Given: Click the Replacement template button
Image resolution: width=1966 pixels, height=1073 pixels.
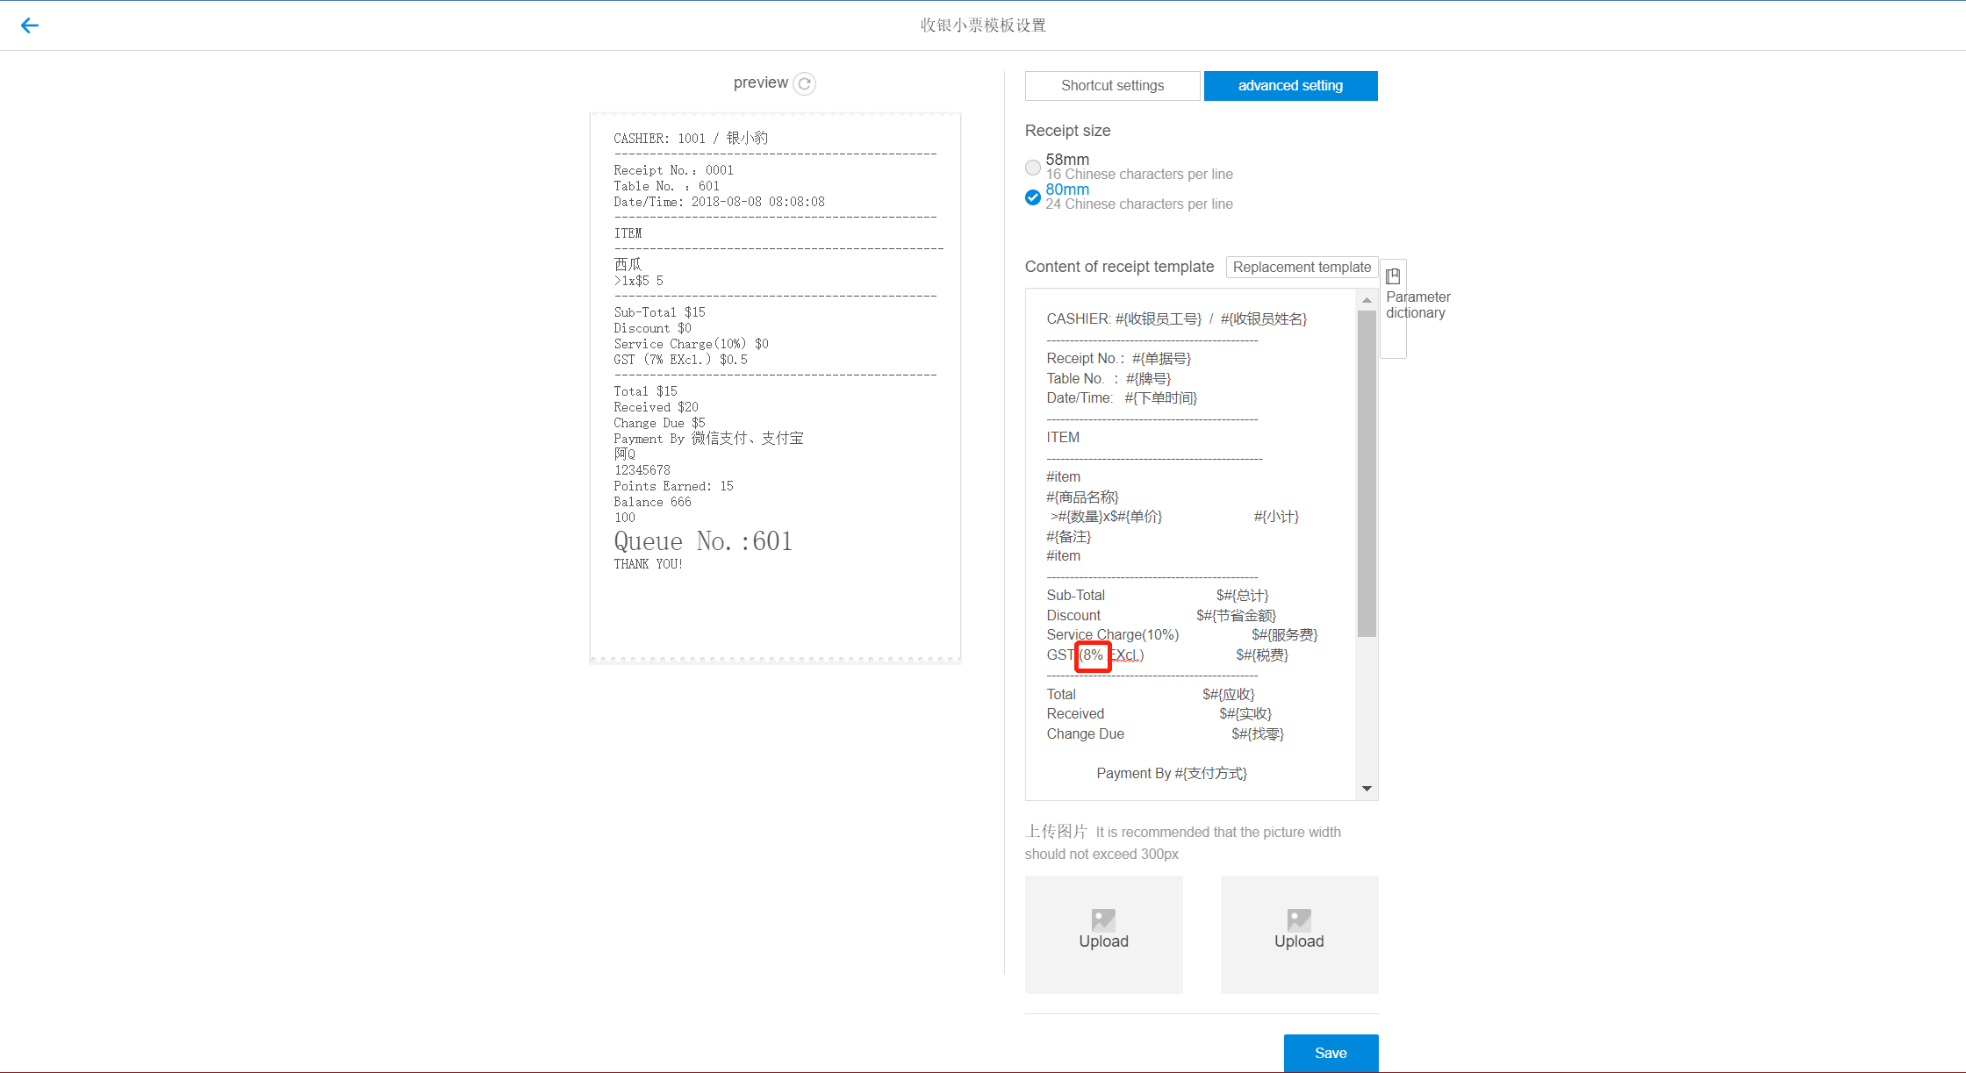Looking at the screenshot, I should (1302, 267).
